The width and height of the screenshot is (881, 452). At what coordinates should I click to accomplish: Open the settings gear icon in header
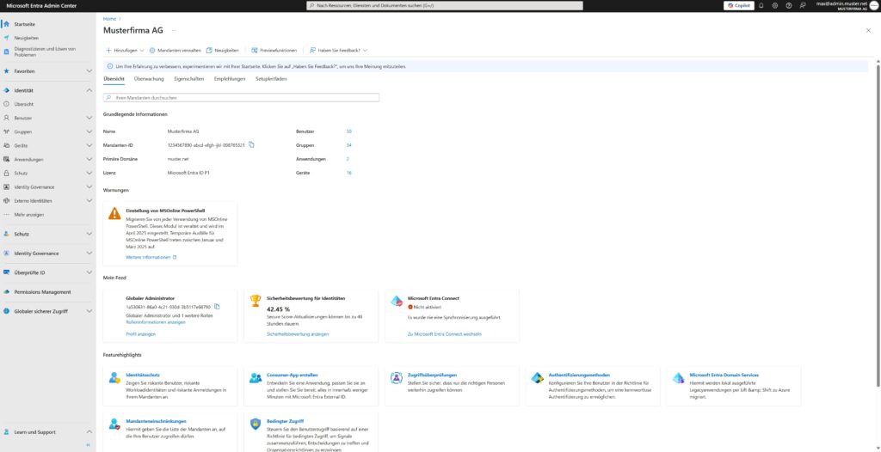775,5
